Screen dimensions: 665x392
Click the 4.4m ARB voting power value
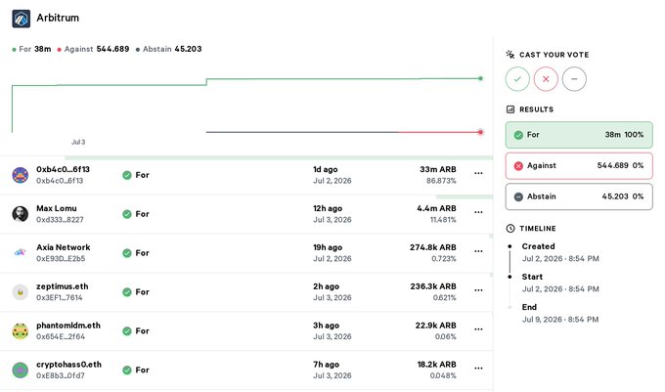[436, 208]
